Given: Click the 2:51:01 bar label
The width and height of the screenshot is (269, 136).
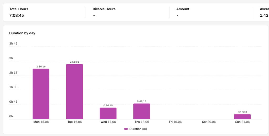Looking at the screenshot, I should point(74,62).
